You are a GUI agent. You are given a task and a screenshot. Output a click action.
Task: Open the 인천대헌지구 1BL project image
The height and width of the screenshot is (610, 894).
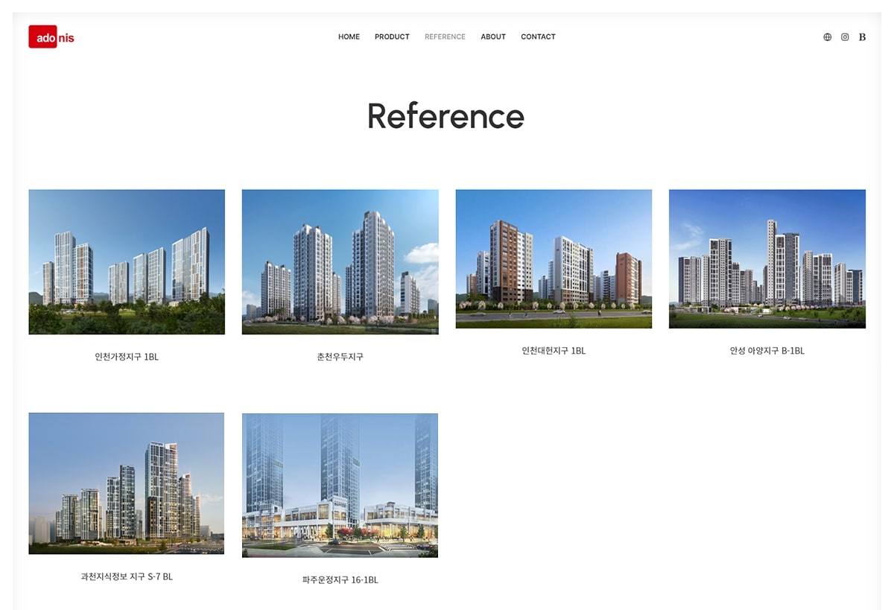click(554, 258)
